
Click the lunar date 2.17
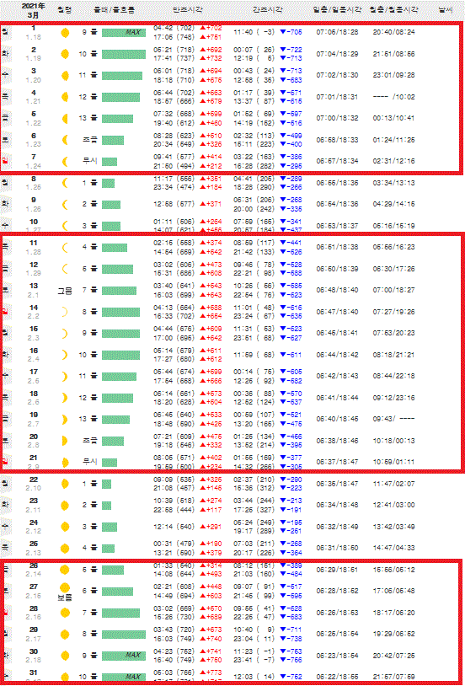point(33,639)
